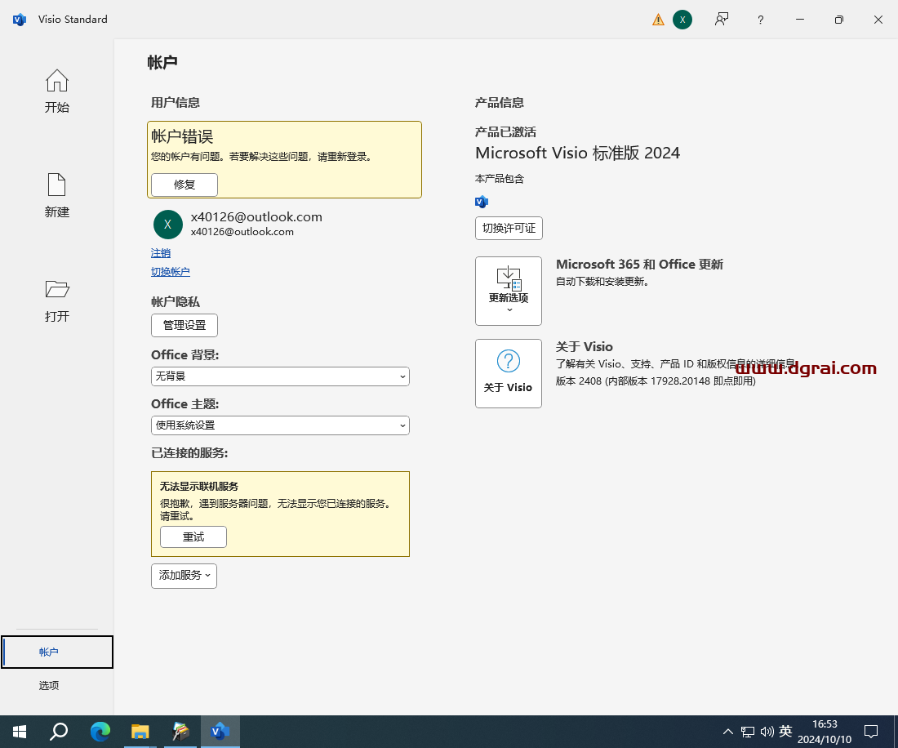Click the 更新选项 update options icon
Viewport: 898px width, 748px height.
(509, 291)
